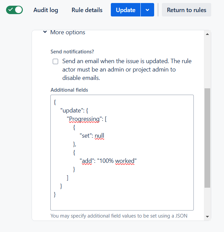
Task: Click the null value in the JSON
Action: point(99,136)
